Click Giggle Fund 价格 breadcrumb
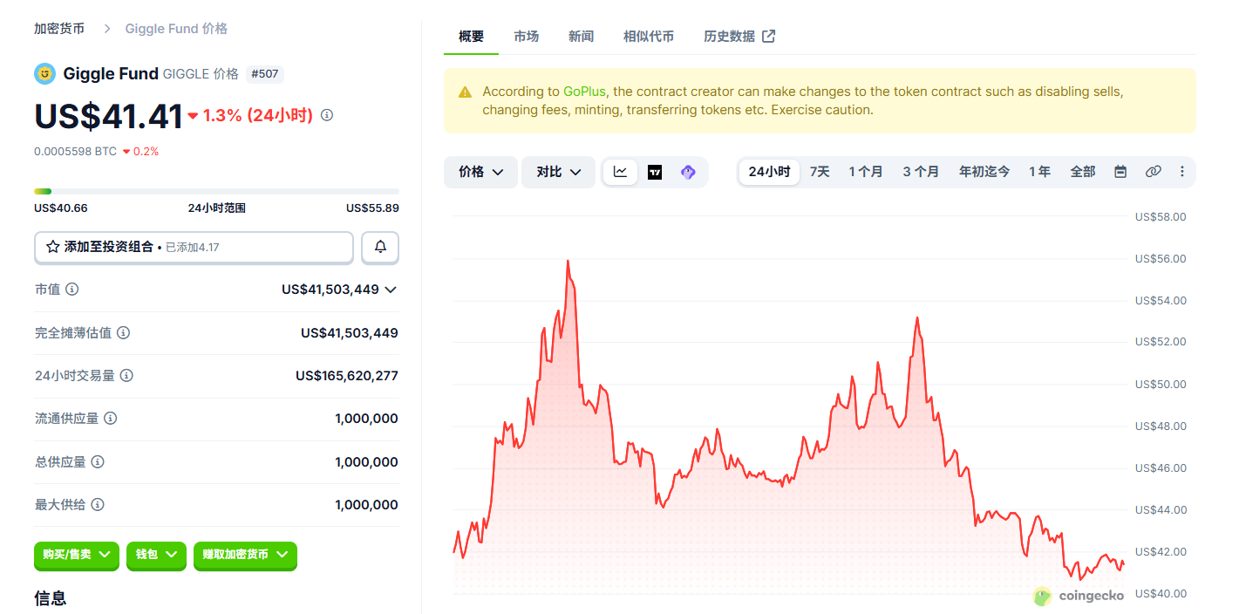Image resolution: width=1239 pixels, height=614 pixels. tap(176, 29)
